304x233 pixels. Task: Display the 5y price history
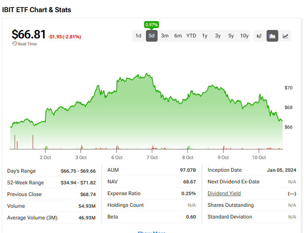[231, 36]
